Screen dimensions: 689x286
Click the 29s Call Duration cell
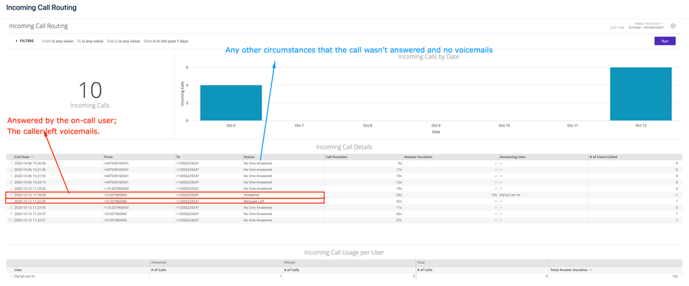pos(399,195)
